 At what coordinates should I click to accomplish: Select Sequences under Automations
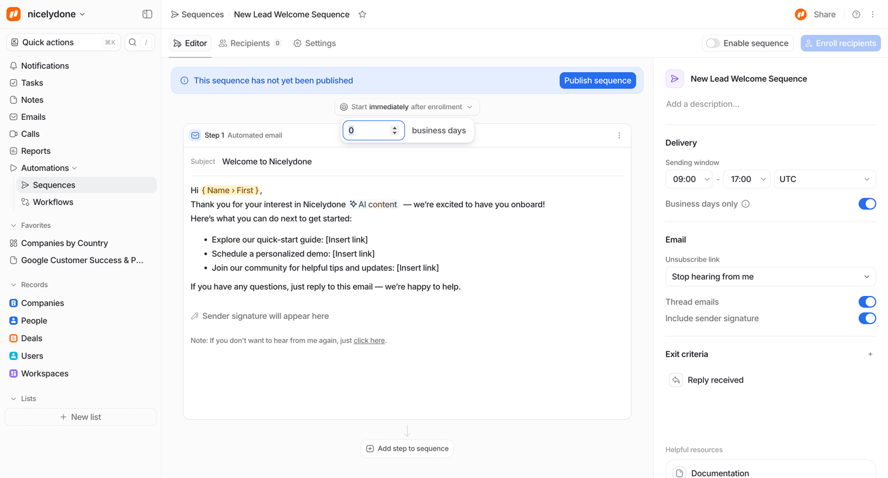(x=86, y=185)
